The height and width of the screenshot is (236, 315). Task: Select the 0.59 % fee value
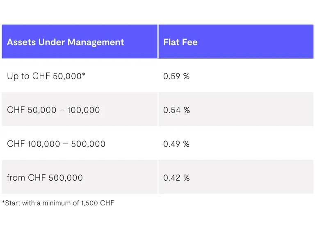[x=176, y=76]
